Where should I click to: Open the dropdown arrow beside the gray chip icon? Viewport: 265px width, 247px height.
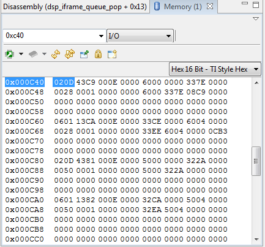pyautogui.click(x=44, y=54)
